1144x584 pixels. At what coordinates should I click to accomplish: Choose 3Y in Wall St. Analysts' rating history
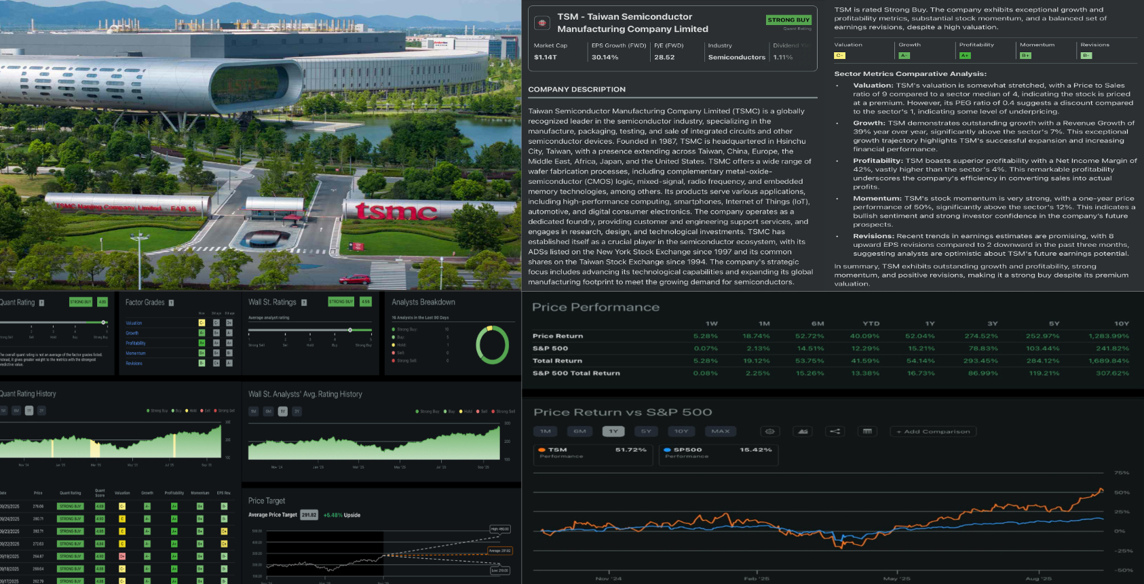point(297,411)
